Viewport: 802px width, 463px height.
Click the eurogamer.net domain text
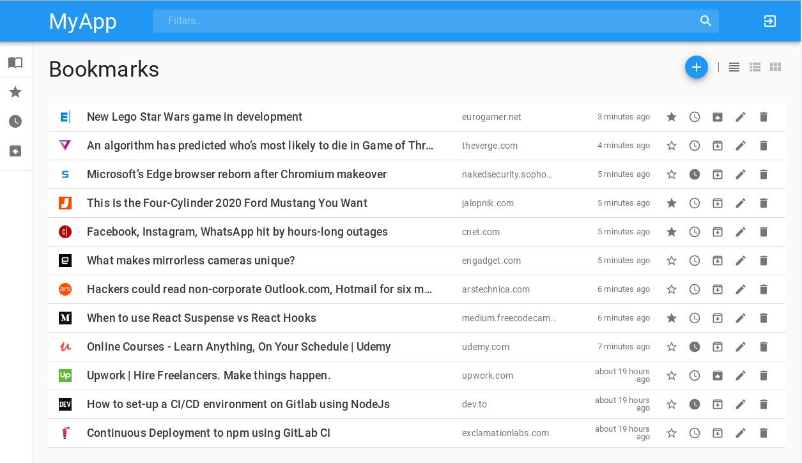tap(491, 117)
